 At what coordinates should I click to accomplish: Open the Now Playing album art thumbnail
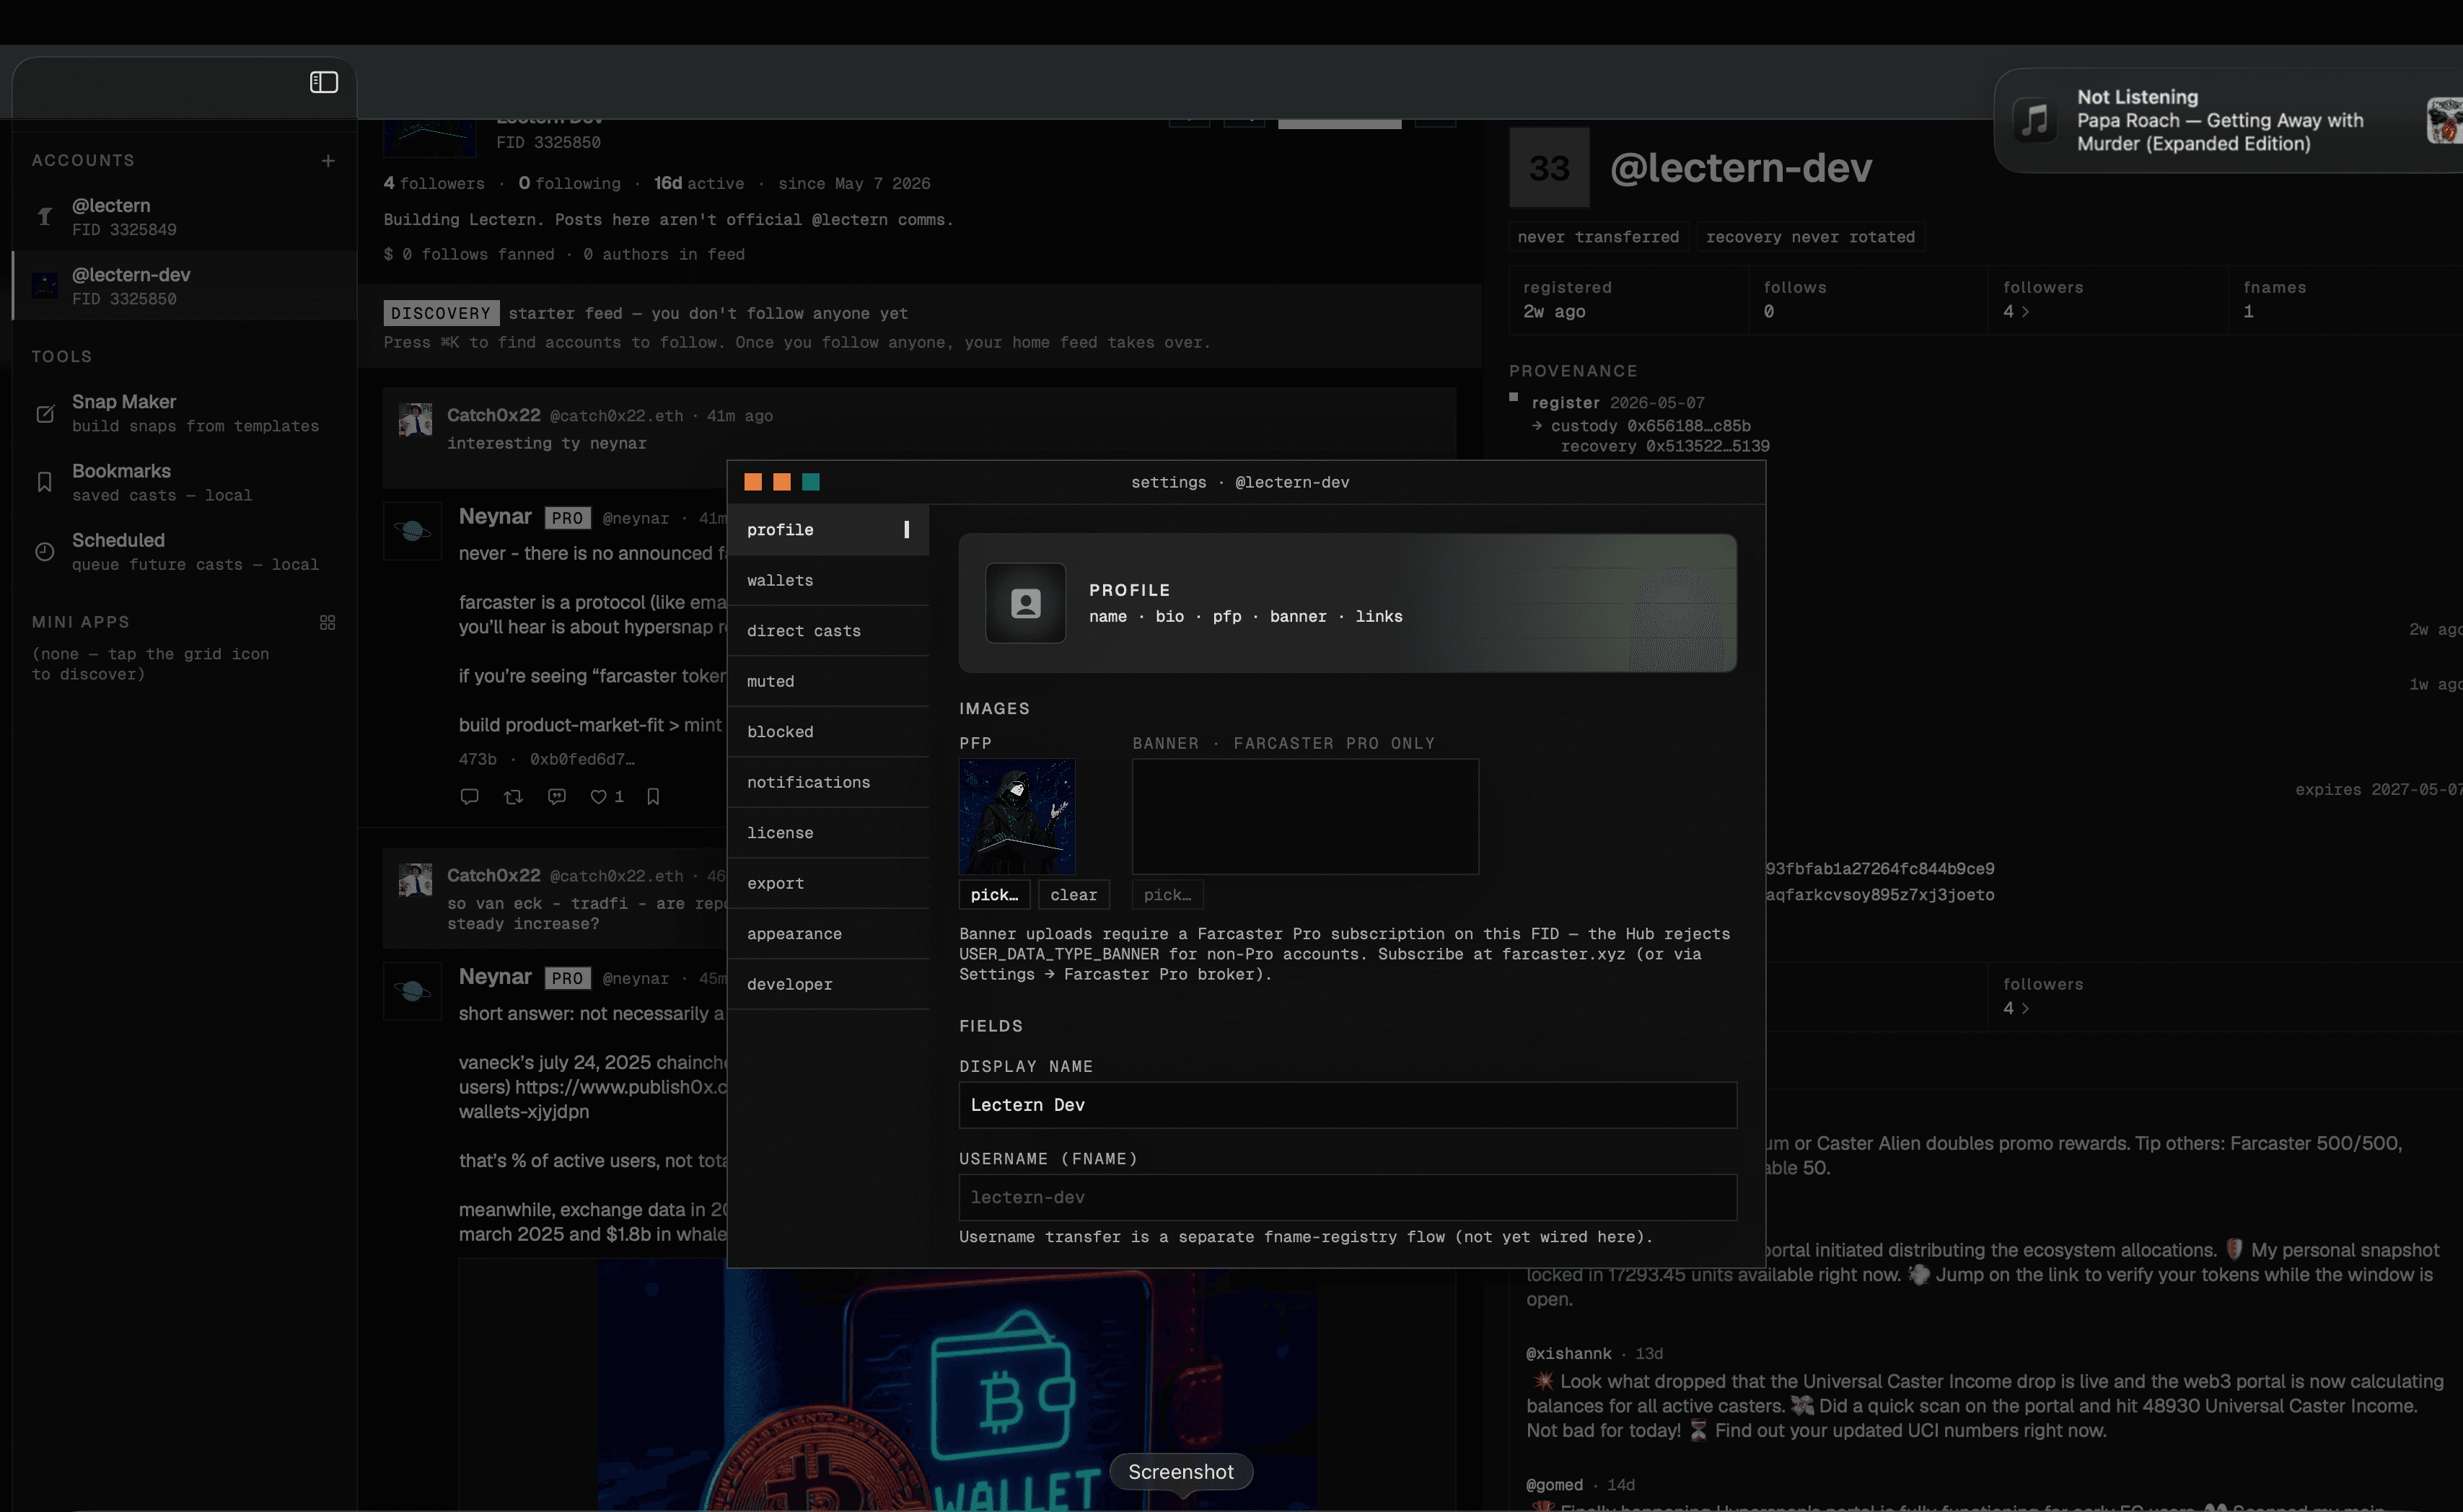(2445, 121)
